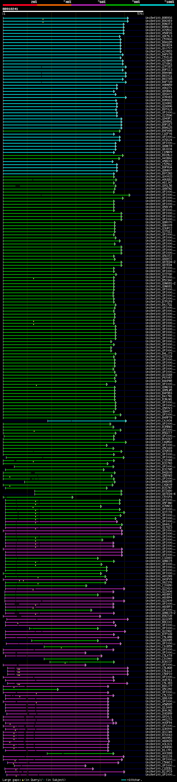Open hit UniRef100_B9R9S6
This screenshot has height=782, width=177.
tap(159, 18)
